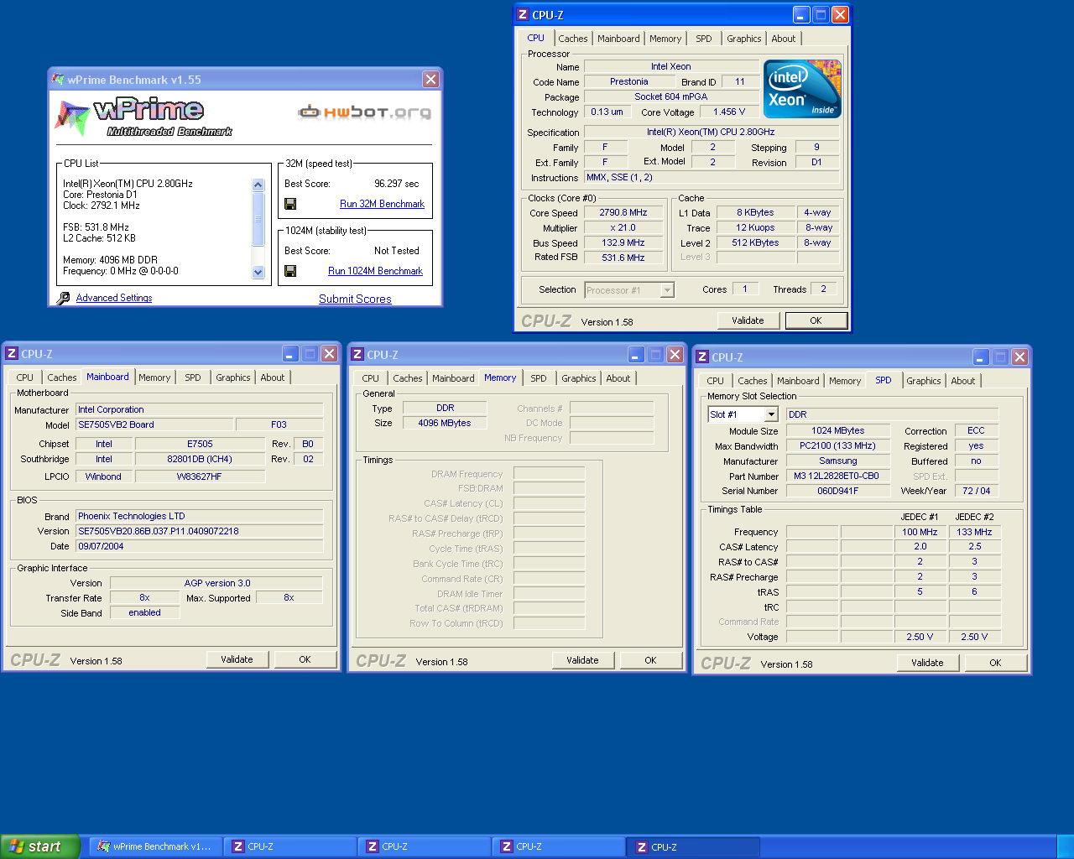Switch to SPD tab in the Mainboard window
This screenshot has width=1074, height=859.
(x=193, y=377)
